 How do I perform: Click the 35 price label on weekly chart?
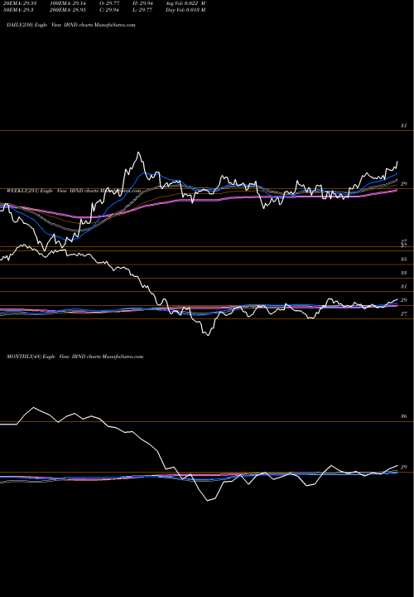404,260
